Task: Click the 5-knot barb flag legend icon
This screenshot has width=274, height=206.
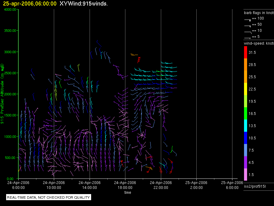Action: (247, 38)
